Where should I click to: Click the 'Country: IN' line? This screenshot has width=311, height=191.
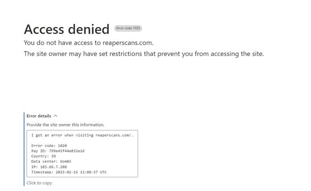pos(44,156)
